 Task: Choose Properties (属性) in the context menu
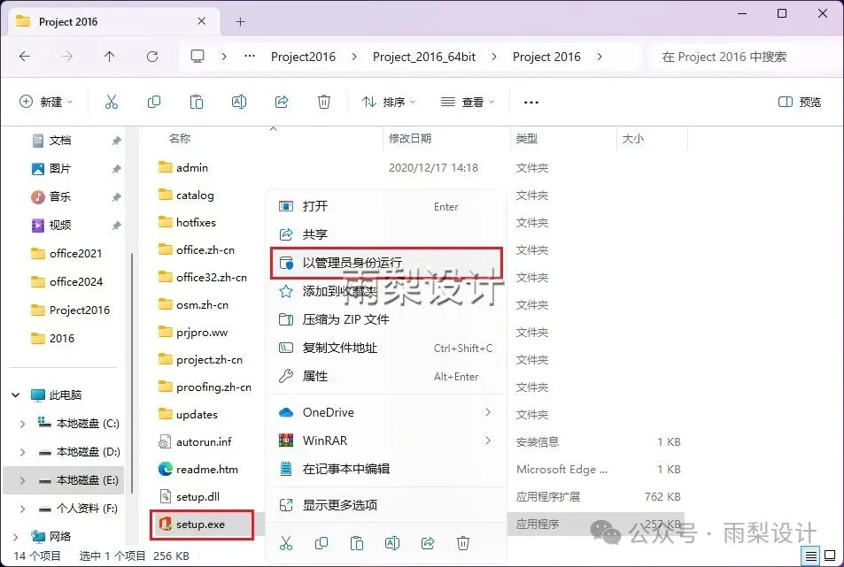tap(386, 376)
